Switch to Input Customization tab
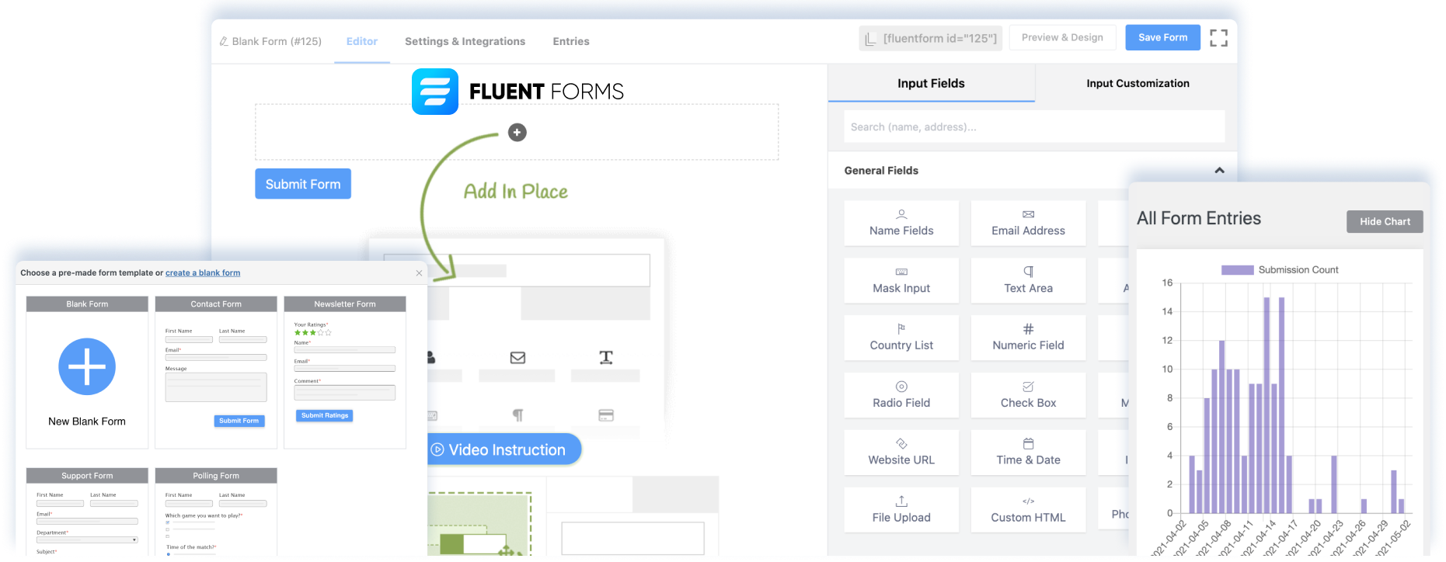Screen dimensions: 1446x562 click(1138, 83)
